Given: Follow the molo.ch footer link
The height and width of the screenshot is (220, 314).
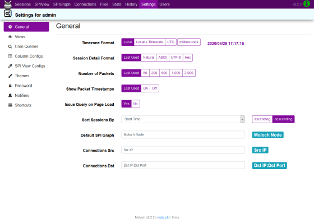Looking at the screenshot, I should point(163,217).
